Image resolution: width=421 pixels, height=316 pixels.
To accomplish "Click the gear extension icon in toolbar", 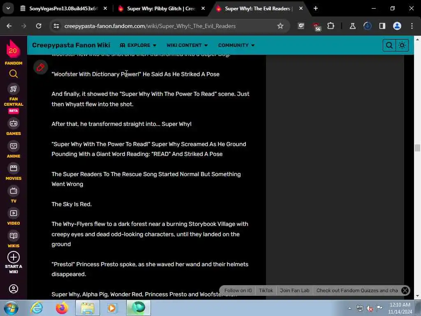I will [301, 26].
